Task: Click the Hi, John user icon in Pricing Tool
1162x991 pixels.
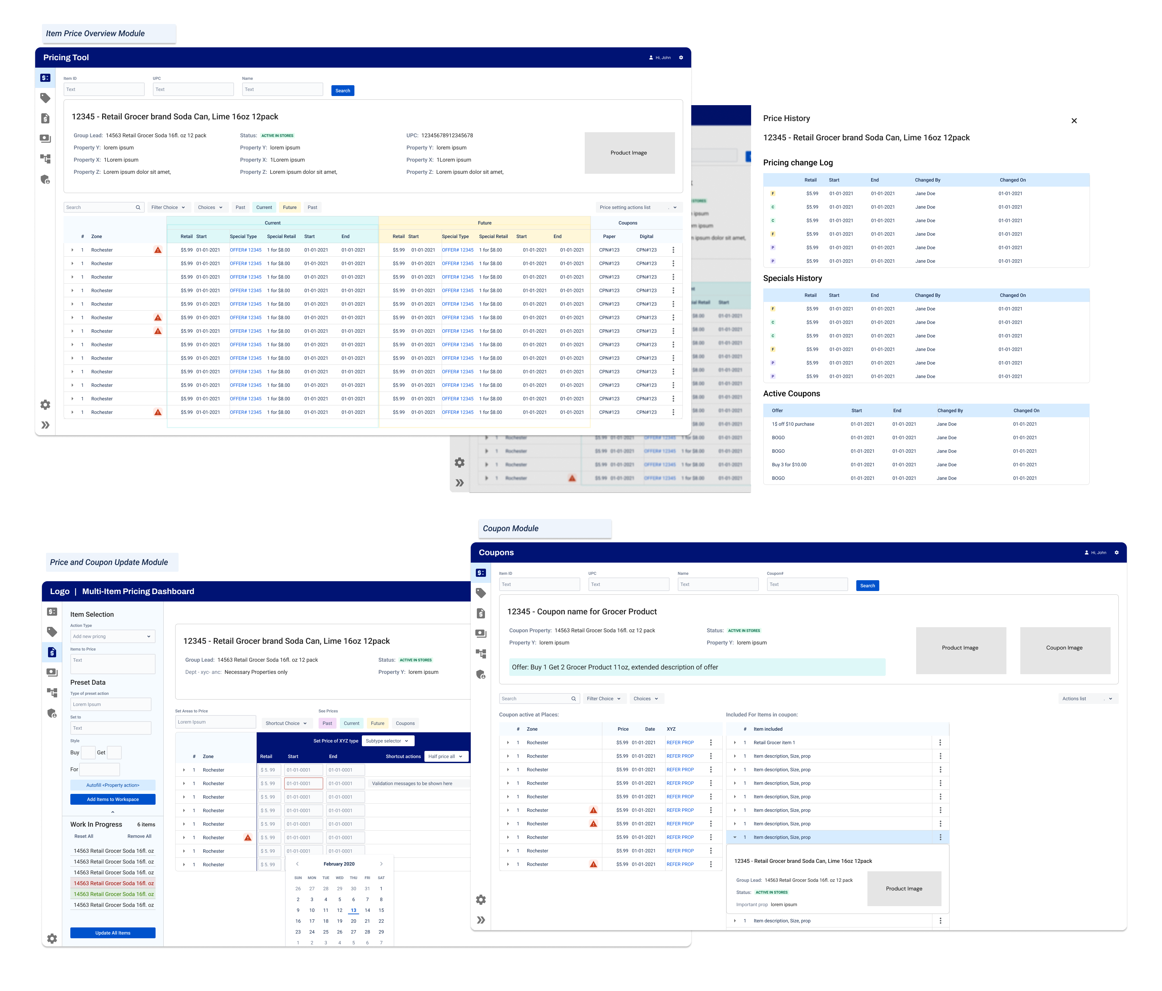Action: 651,58
